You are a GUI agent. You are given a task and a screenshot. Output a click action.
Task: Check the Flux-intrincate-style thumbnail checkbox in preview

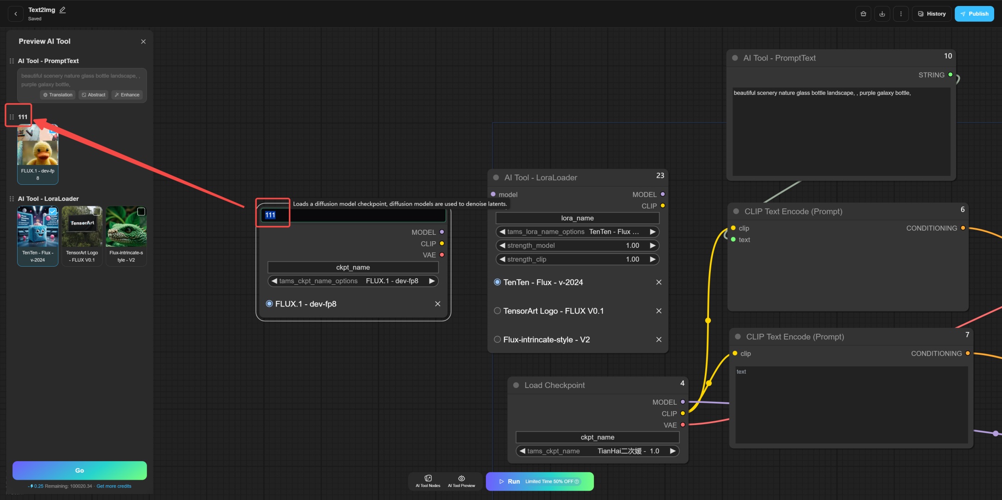(141, 212)
